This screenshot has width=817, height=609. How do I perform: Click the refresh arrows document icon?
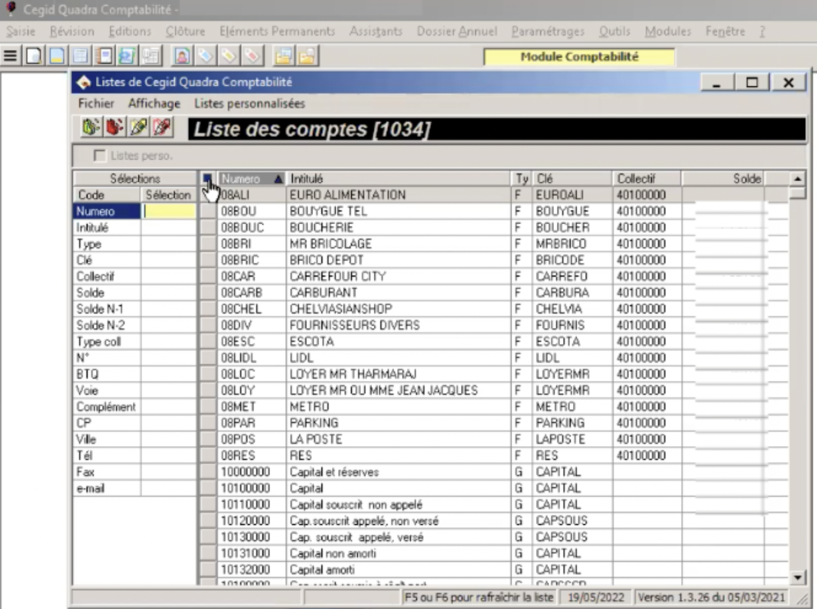[127, 56]
